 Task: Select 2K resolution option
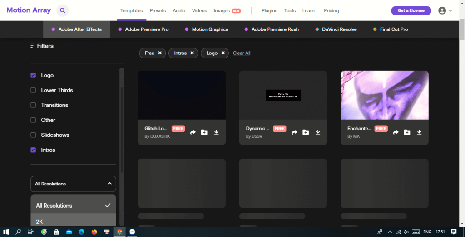[40, 222]
